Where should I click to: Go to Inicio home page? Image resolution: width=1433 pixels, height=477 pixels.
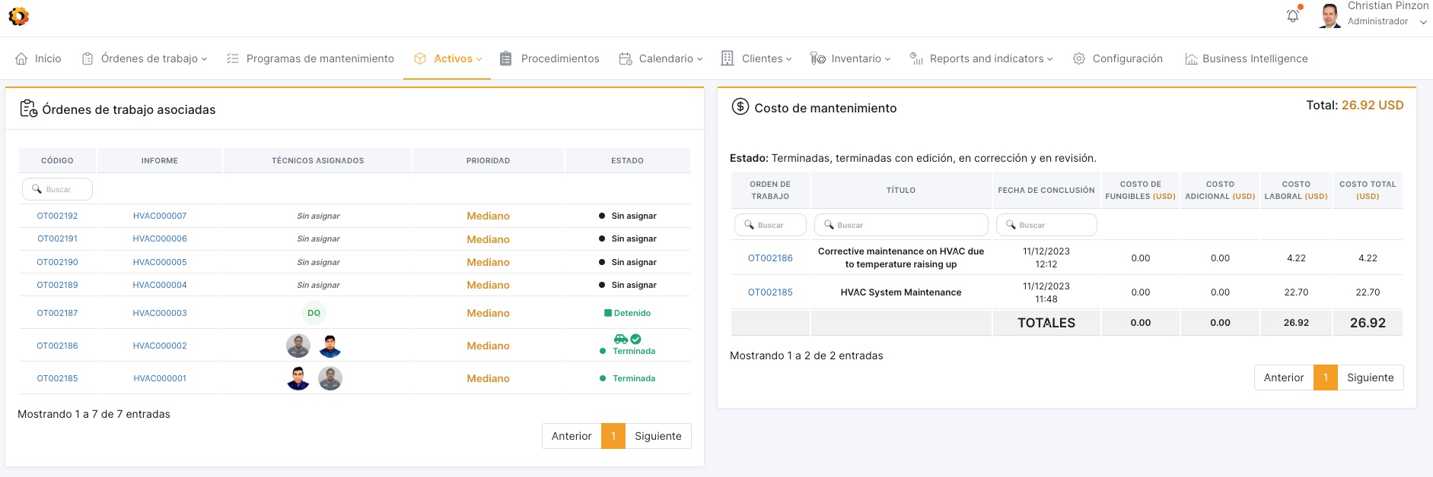pos(48,58)
